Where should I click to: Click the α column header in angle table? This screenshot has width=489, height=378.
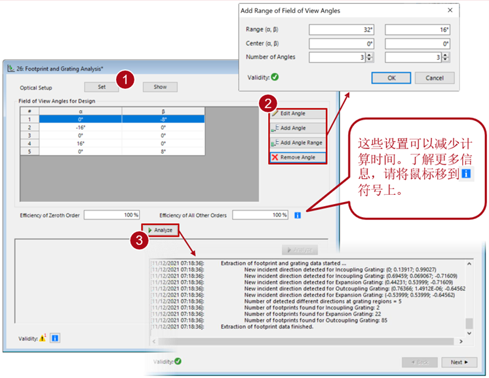(x=81, y=111)
